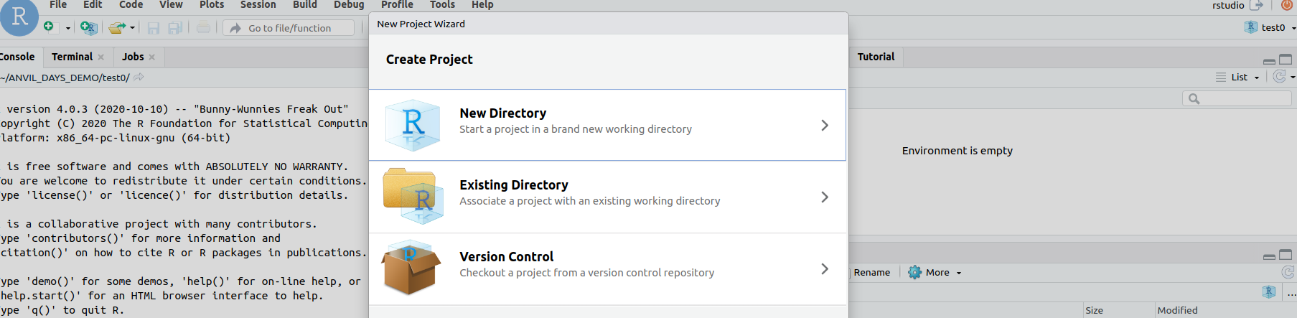This screenshot has height=318, width=1297.
Task: Switch to the Terminal tab
Action: (x=72, y=57)
